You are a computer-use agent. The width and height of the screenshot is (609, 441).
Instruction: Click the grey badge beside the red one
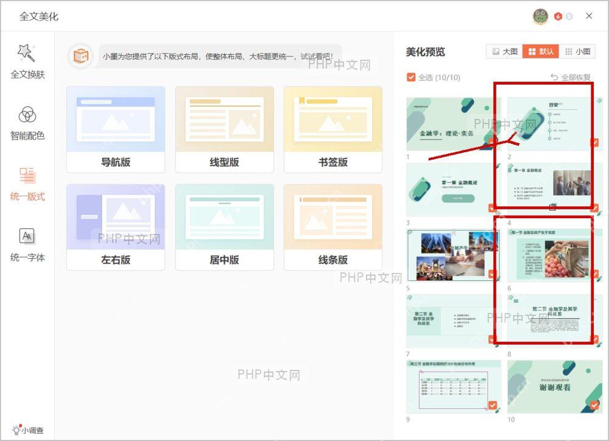coord(569,16)
